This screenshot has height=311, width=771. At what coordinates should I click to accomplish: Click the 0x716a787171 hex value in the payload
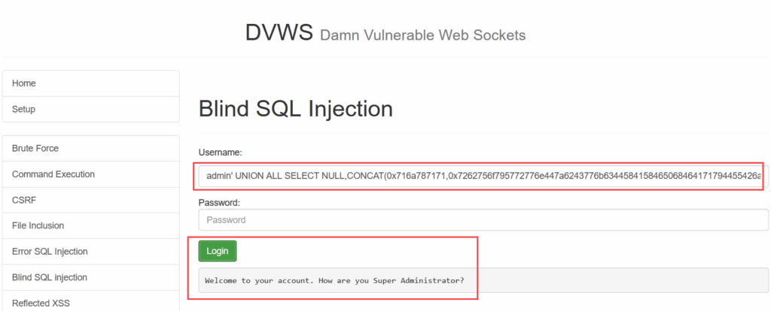[x=416, y=176]
